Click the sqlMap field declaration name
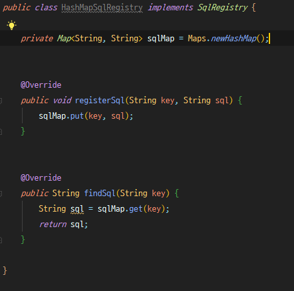 coord(161,39)
